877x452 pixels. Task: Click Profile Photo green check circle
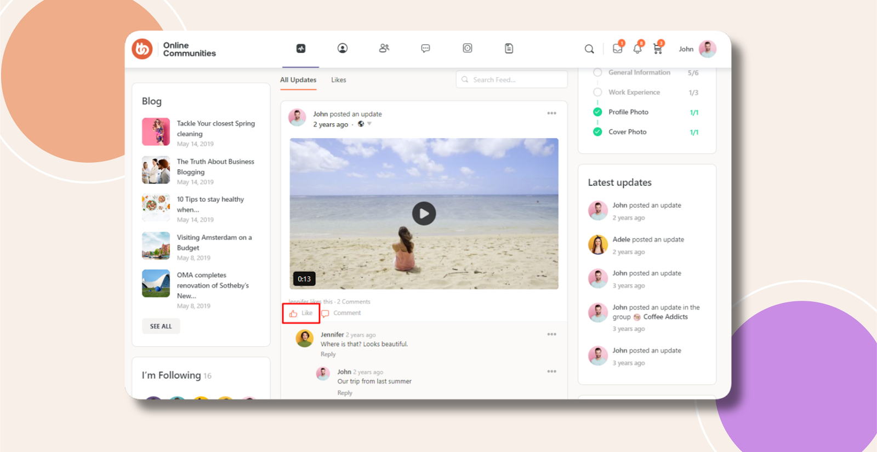pyautogui.click(x=597, y=112)
